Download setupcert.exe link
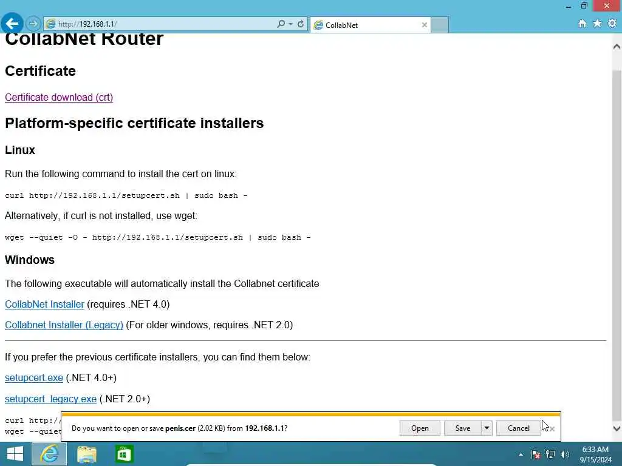 [34, 377]
